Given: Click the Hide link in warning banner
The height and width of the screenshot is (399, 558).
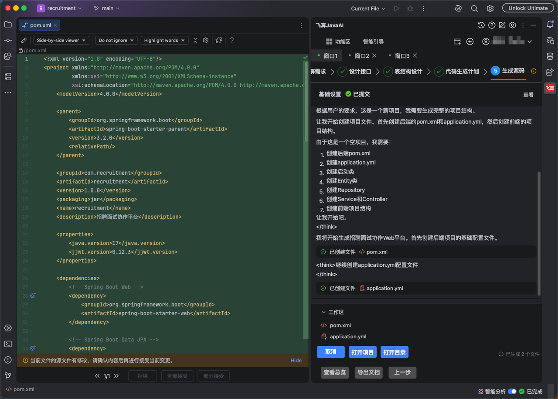Looking at the screenshot, I should pos(296,361).
